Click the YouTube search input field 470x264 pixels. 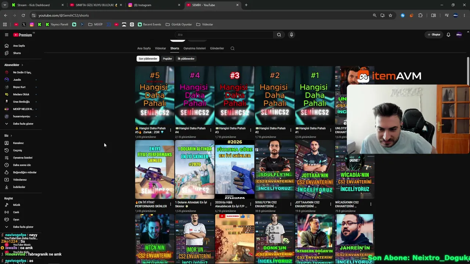click(x=224, y=35)
